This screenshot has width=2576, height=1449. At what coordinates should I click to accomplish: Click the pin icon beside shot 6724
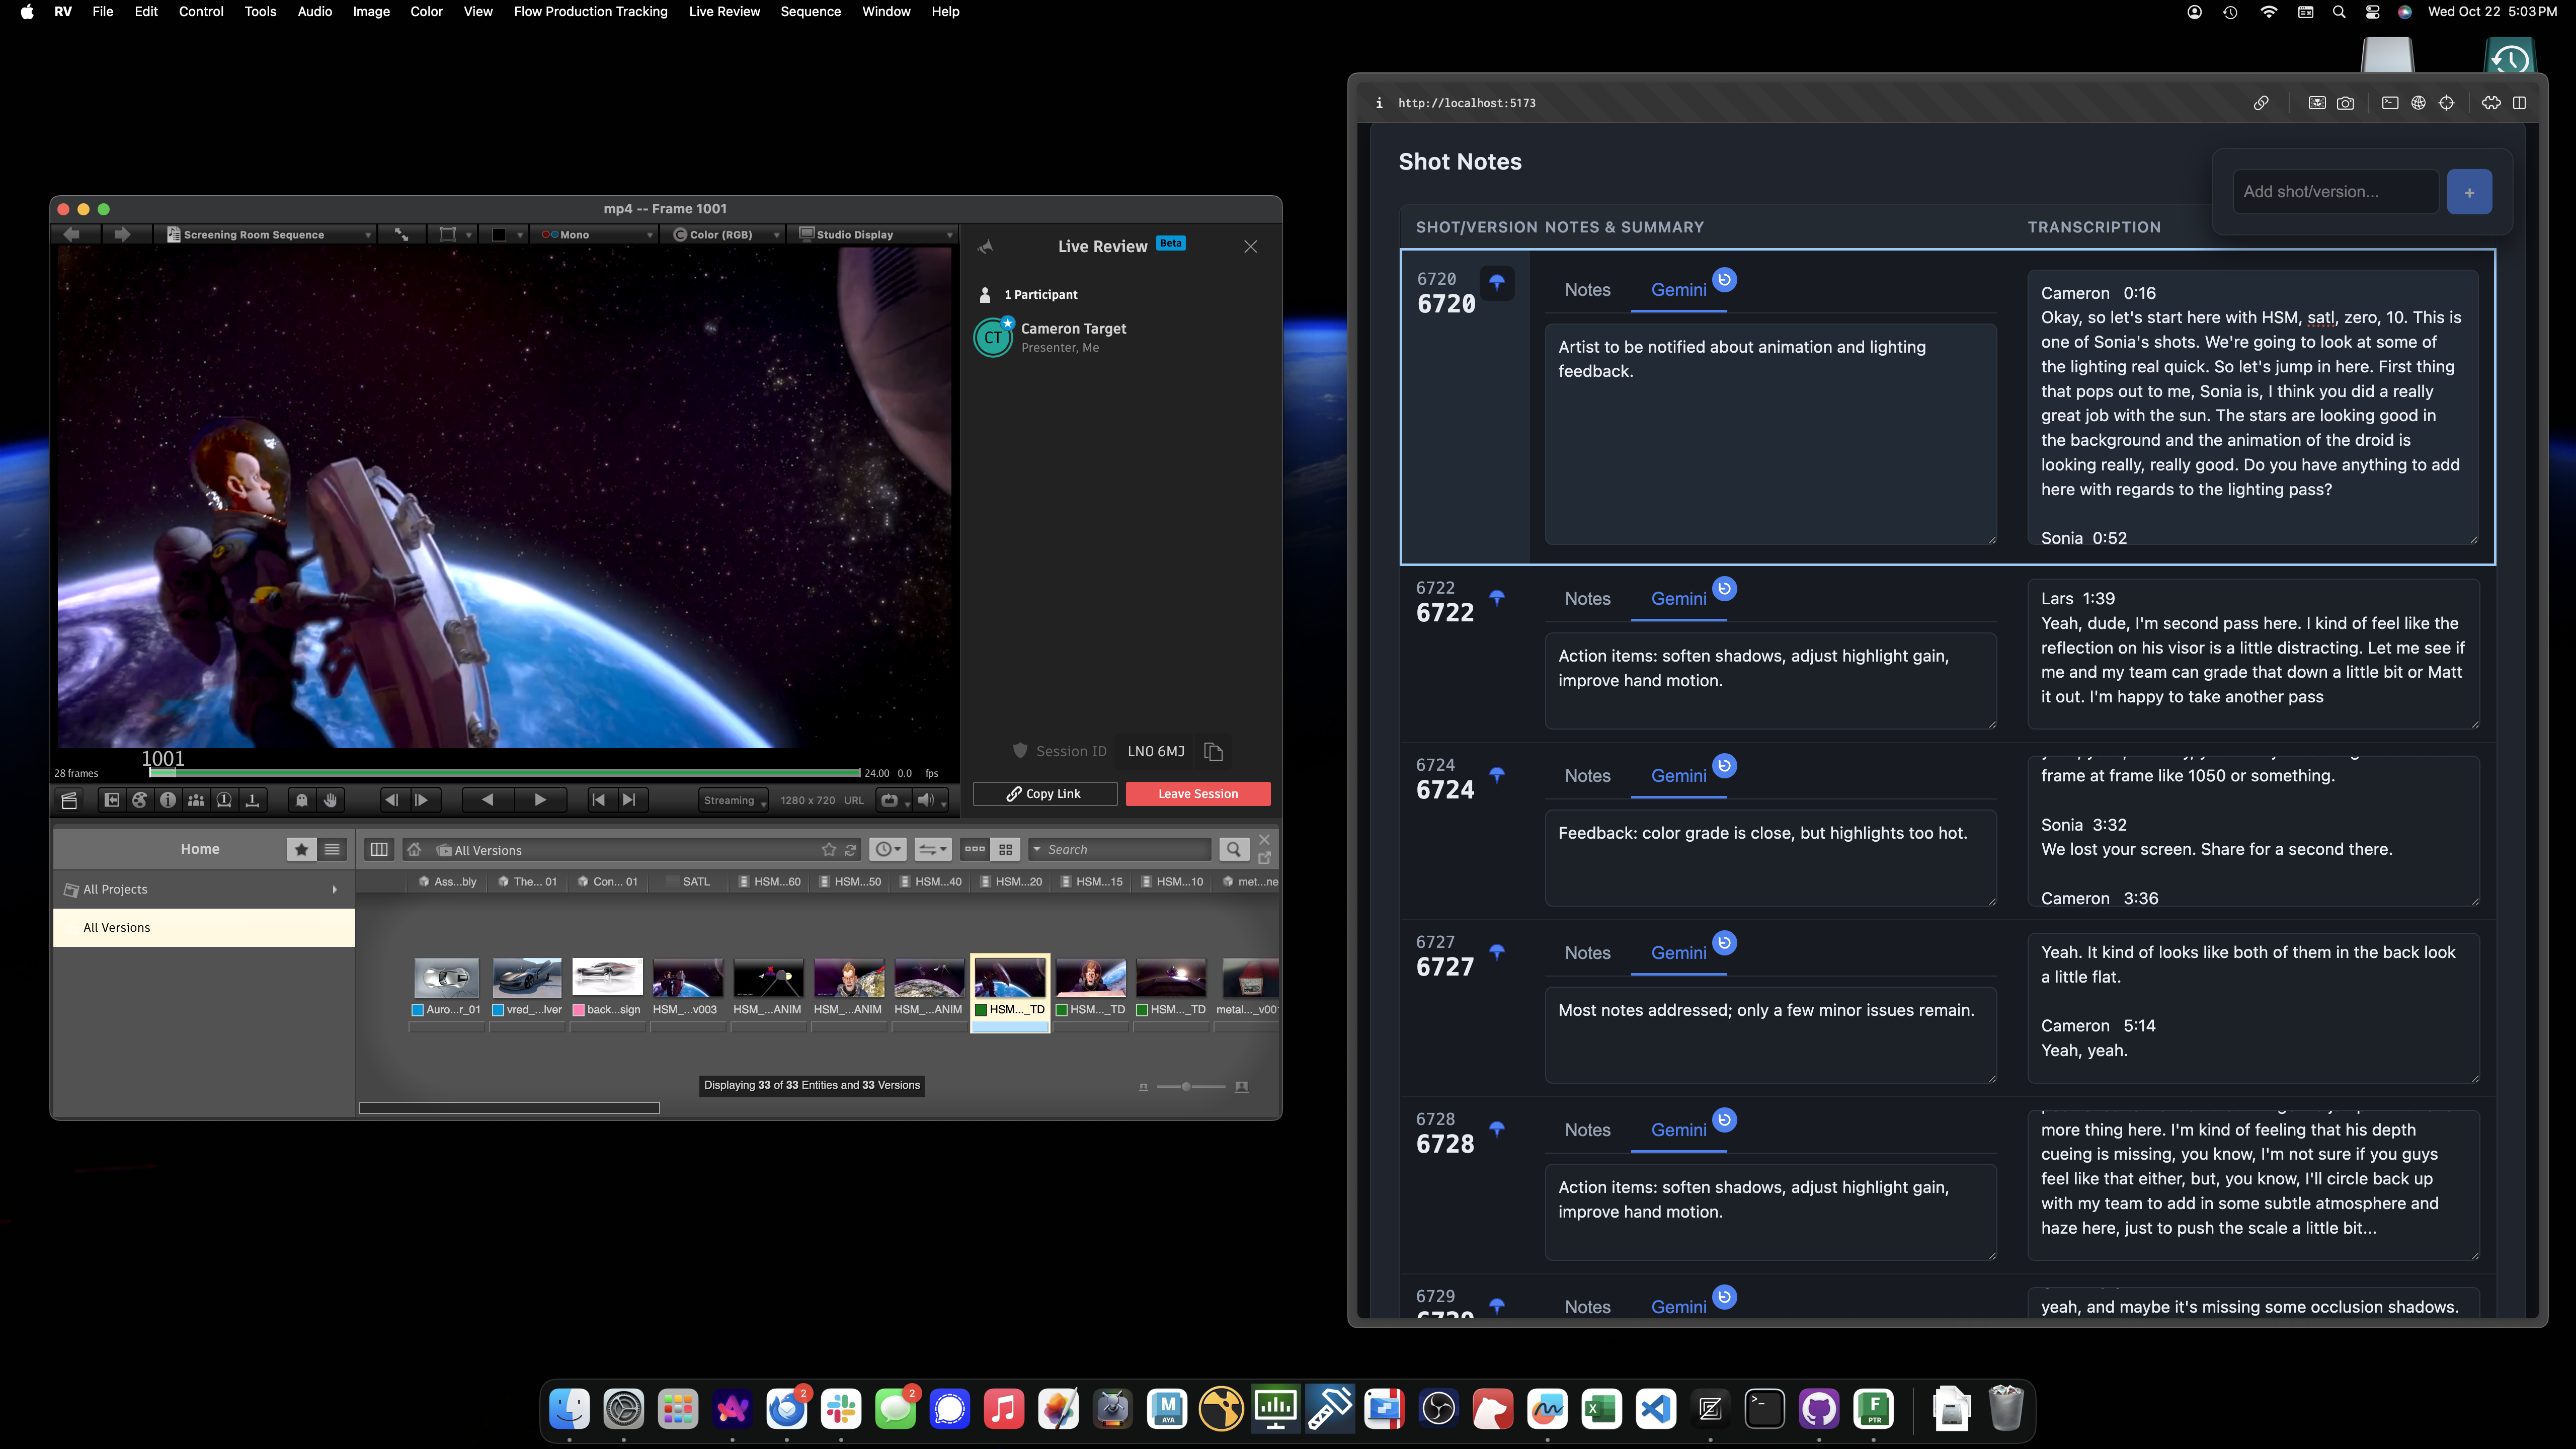tap(1497, 775)
